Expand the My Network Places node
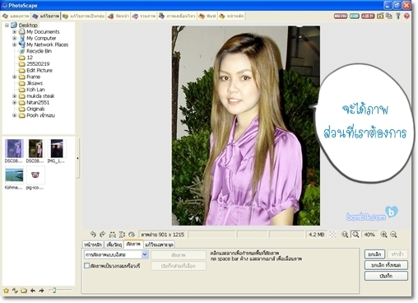This screenshot has width=418, height=303. [x=14, y=44]
